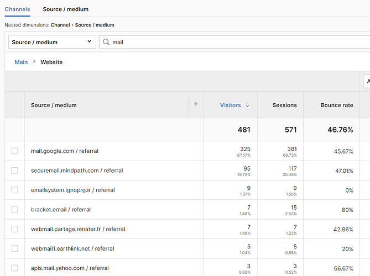Image resolution: width=370 pixels, height=276 pixels.
Task: Check the apis.mail.yahoo.com row checkbox
Action: pos(14,268)
